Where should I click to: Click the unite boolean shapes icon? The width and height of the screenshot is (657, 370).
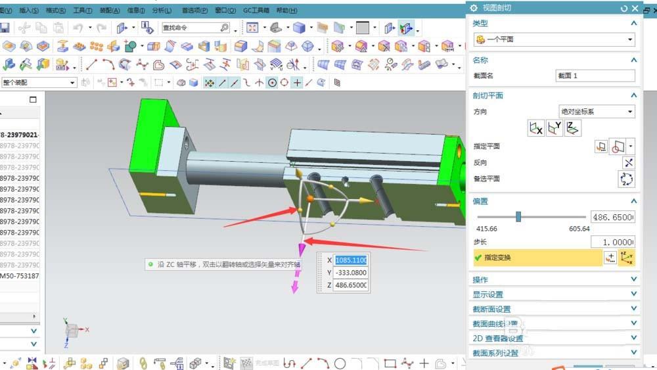click(130, 46)
